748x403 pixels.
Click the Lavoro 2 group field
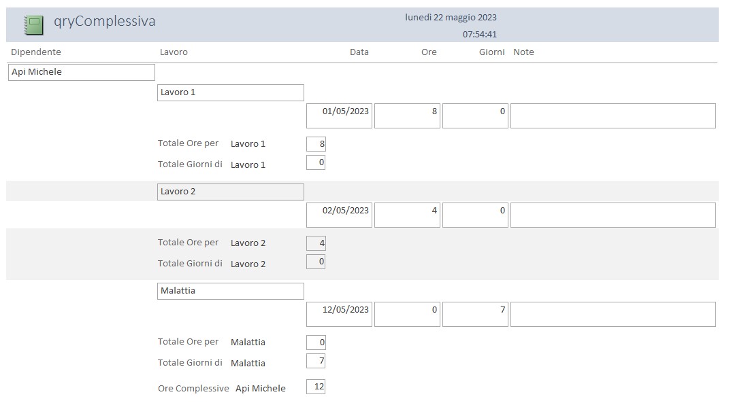230,192
